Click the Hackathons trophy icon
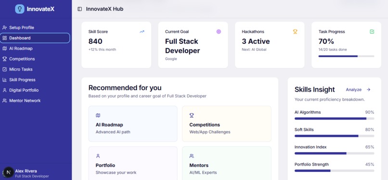The image size is (388, 180). (295, 32)
